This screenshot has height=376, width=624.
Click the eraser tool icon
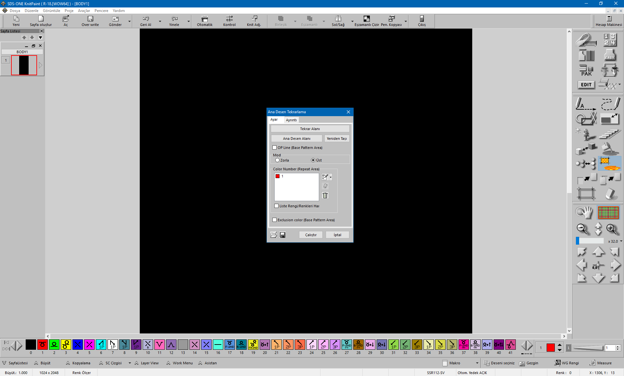coord(610,194)
